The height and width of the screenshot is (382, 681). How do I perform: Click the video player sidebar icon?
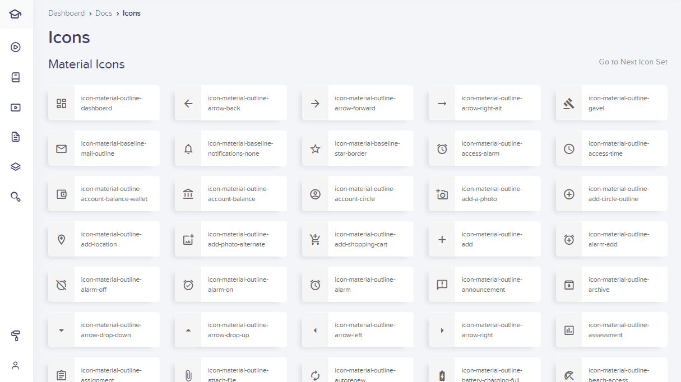click(x=16, y=108)
